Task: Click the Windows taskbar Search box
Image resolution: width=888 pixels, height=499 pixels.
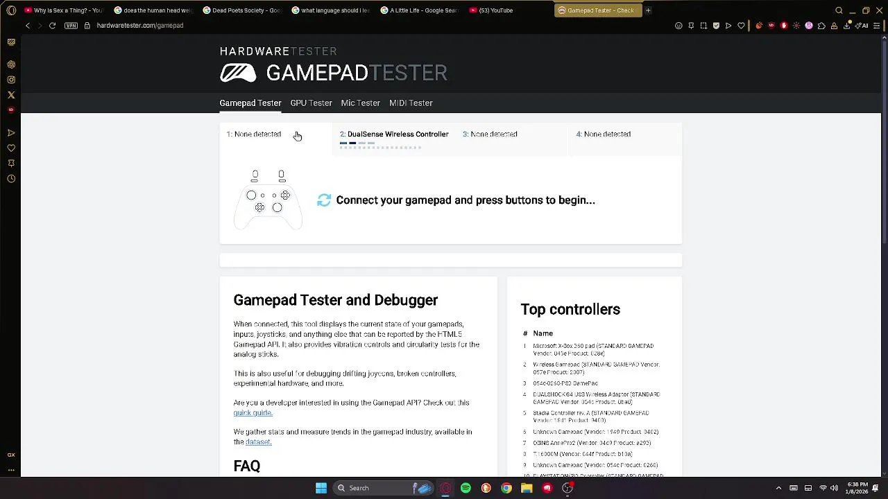Action: pyautogui.click(x=383, y=488)
